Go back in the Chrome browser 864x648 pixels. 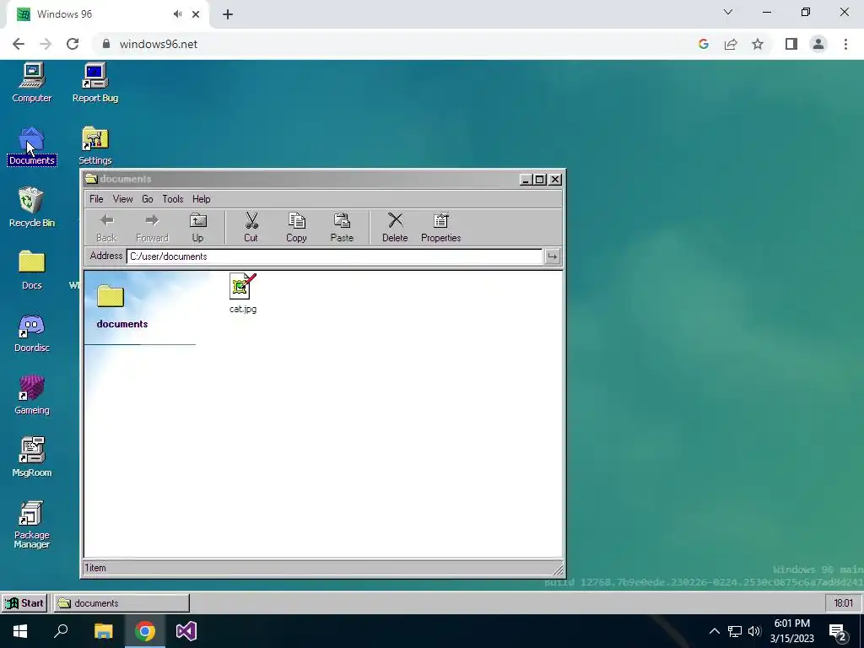[19, 44]
